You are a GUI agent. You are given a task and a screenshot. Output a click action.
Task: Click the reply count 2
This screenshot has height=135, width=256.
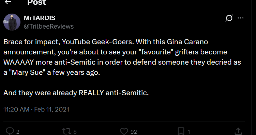18,132
